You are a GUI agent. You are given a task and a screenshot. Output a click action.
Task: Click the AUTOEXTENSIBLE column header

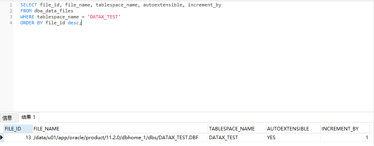(293, 129)
